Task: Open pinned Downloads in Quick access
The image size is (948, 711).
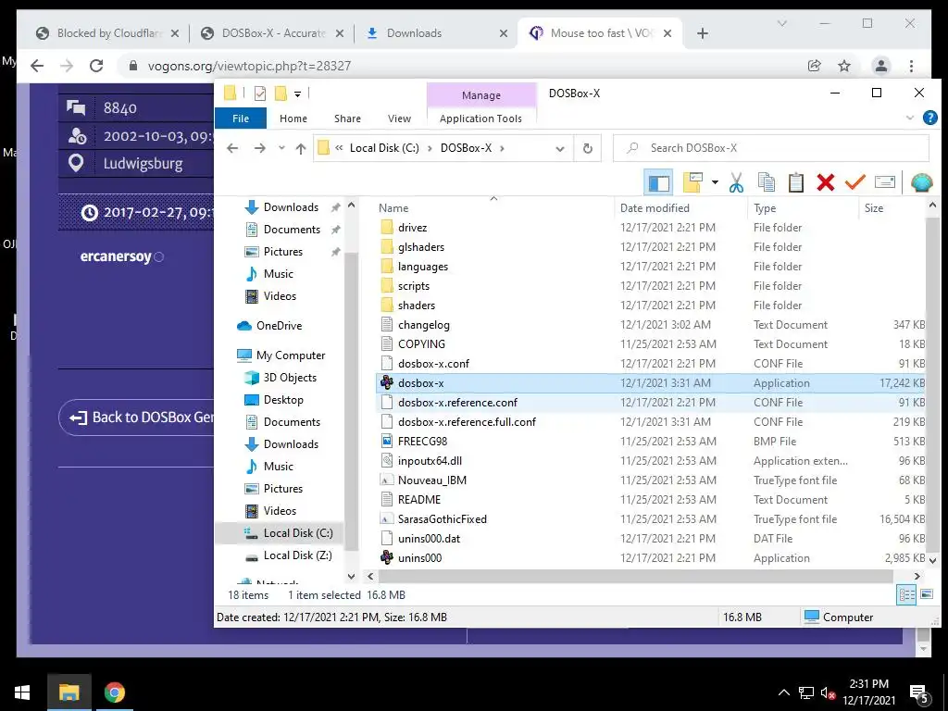Action: [291, 207]
